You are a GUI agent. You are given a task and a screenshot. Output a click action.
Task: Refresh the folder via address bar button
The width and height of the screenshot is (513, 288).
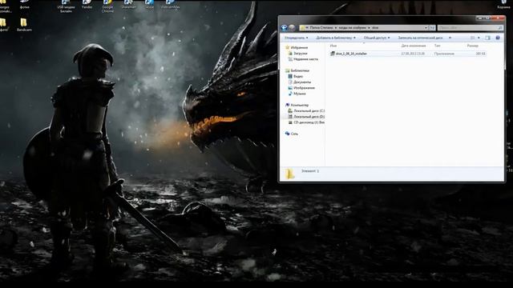pos(432,28)
